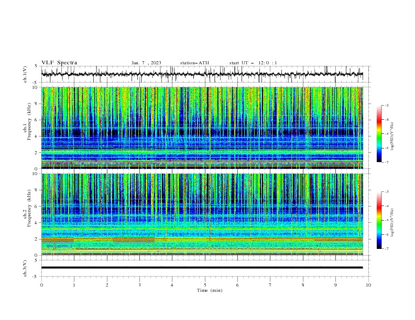Screen dimensions: 415x320
Task: Click the 'ch.1(V)' waveform axis label
Action: (x=25, y=74)
